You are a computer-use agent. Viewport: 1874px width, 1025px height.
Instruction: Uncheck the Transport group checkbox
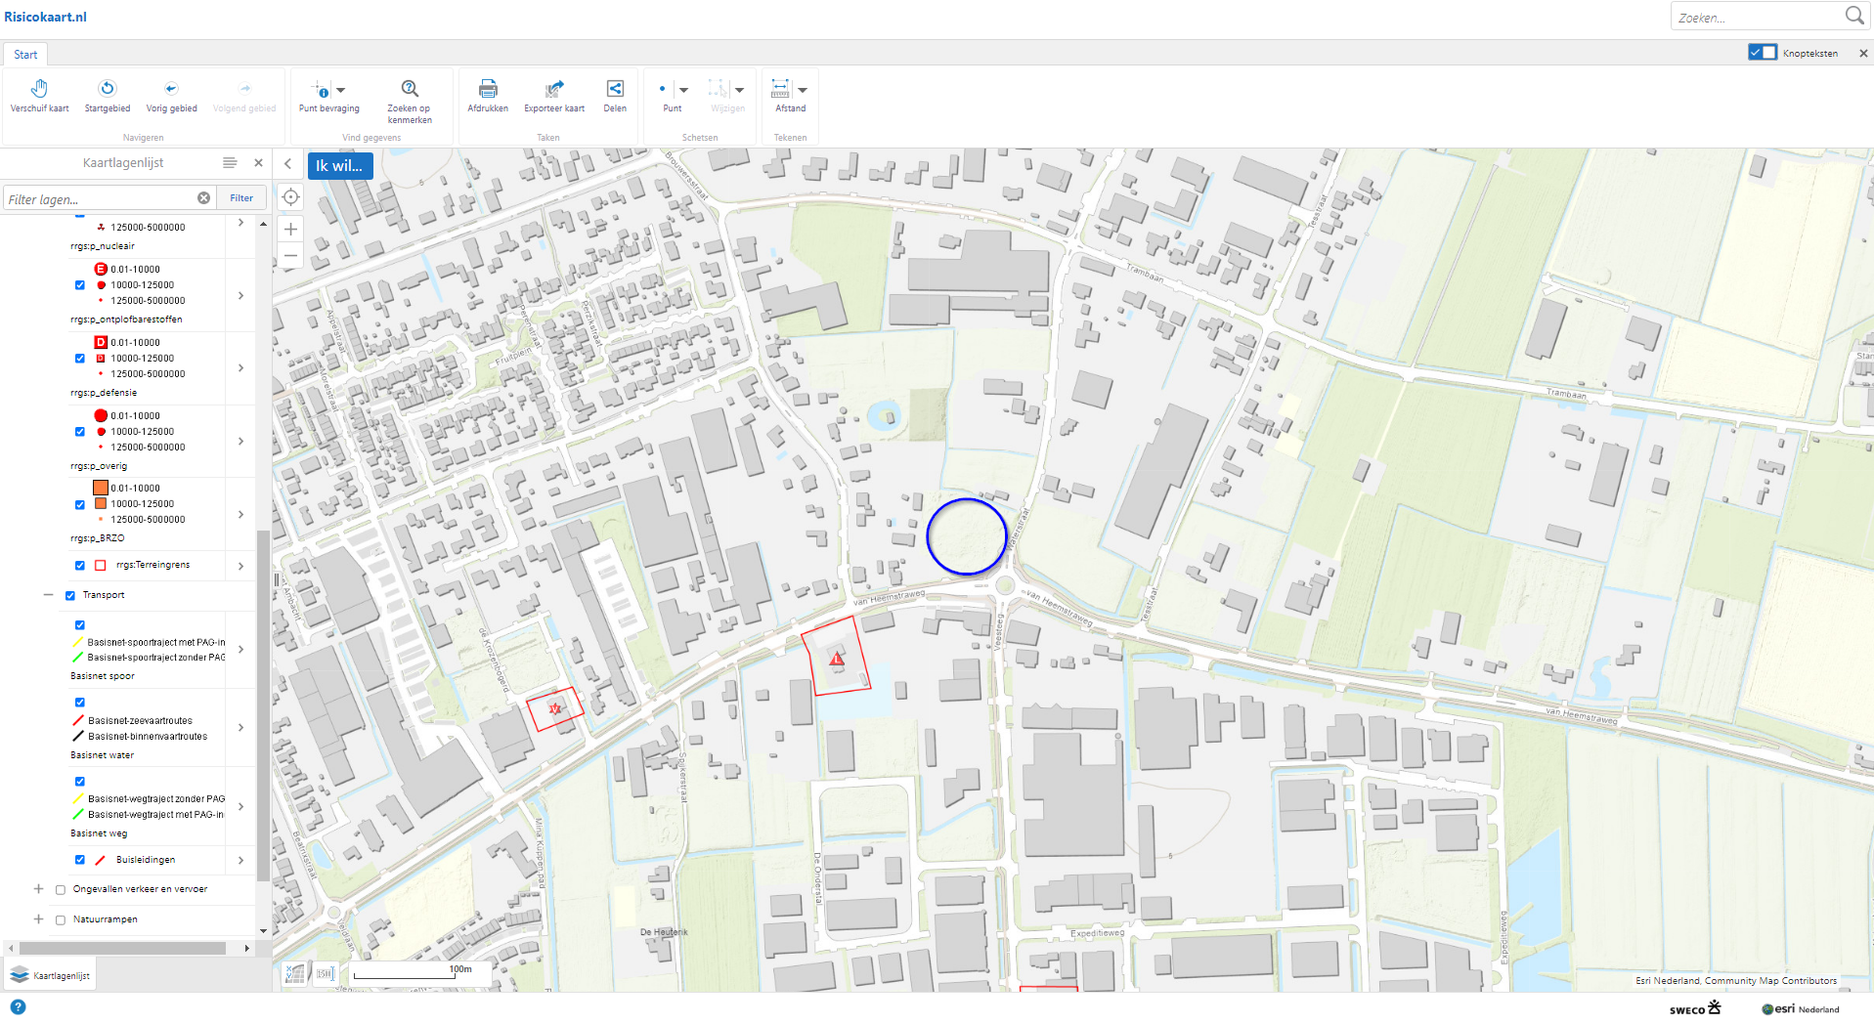pos(70,596)
